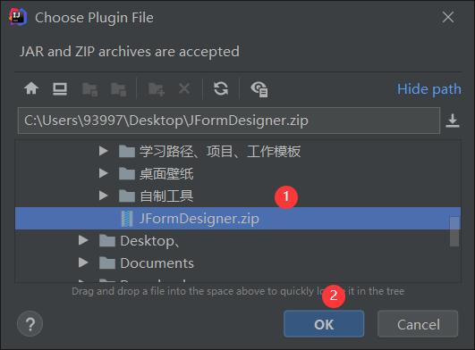
Task: Click the Hide path link
Action: point(429,89)
